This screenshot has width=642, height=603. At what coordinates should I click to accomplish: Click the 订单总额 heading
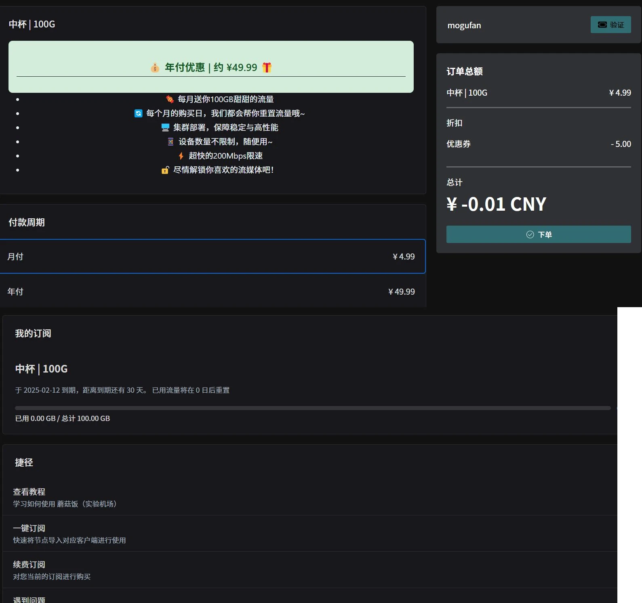pos(465,71)
